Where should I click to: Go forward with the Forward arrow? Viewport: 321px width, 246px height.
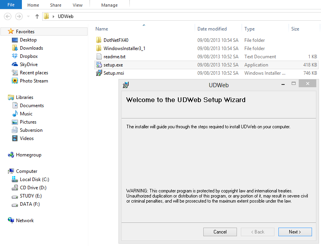19,16
